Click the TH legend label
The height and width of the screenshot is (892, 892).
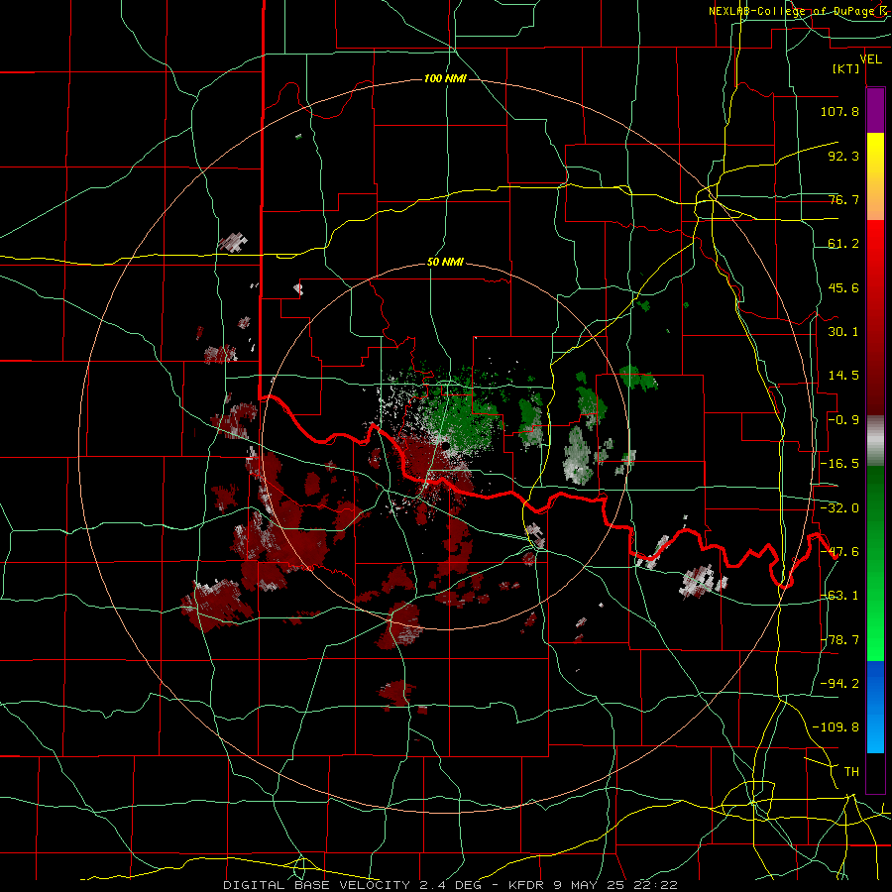pos(851,772)
